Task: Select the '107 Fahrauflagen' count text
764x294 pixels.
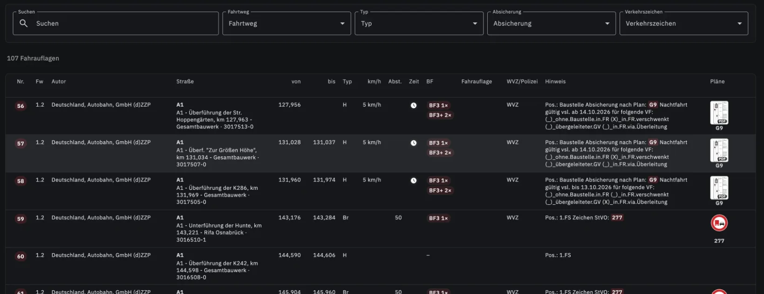Action: 33,59
